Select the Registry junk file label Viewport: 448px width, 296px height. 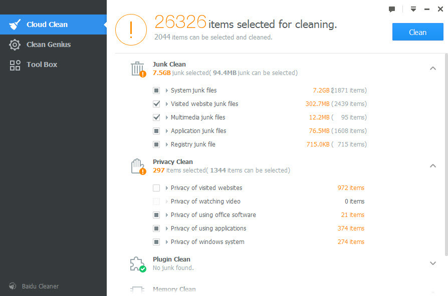pos(193,144)
